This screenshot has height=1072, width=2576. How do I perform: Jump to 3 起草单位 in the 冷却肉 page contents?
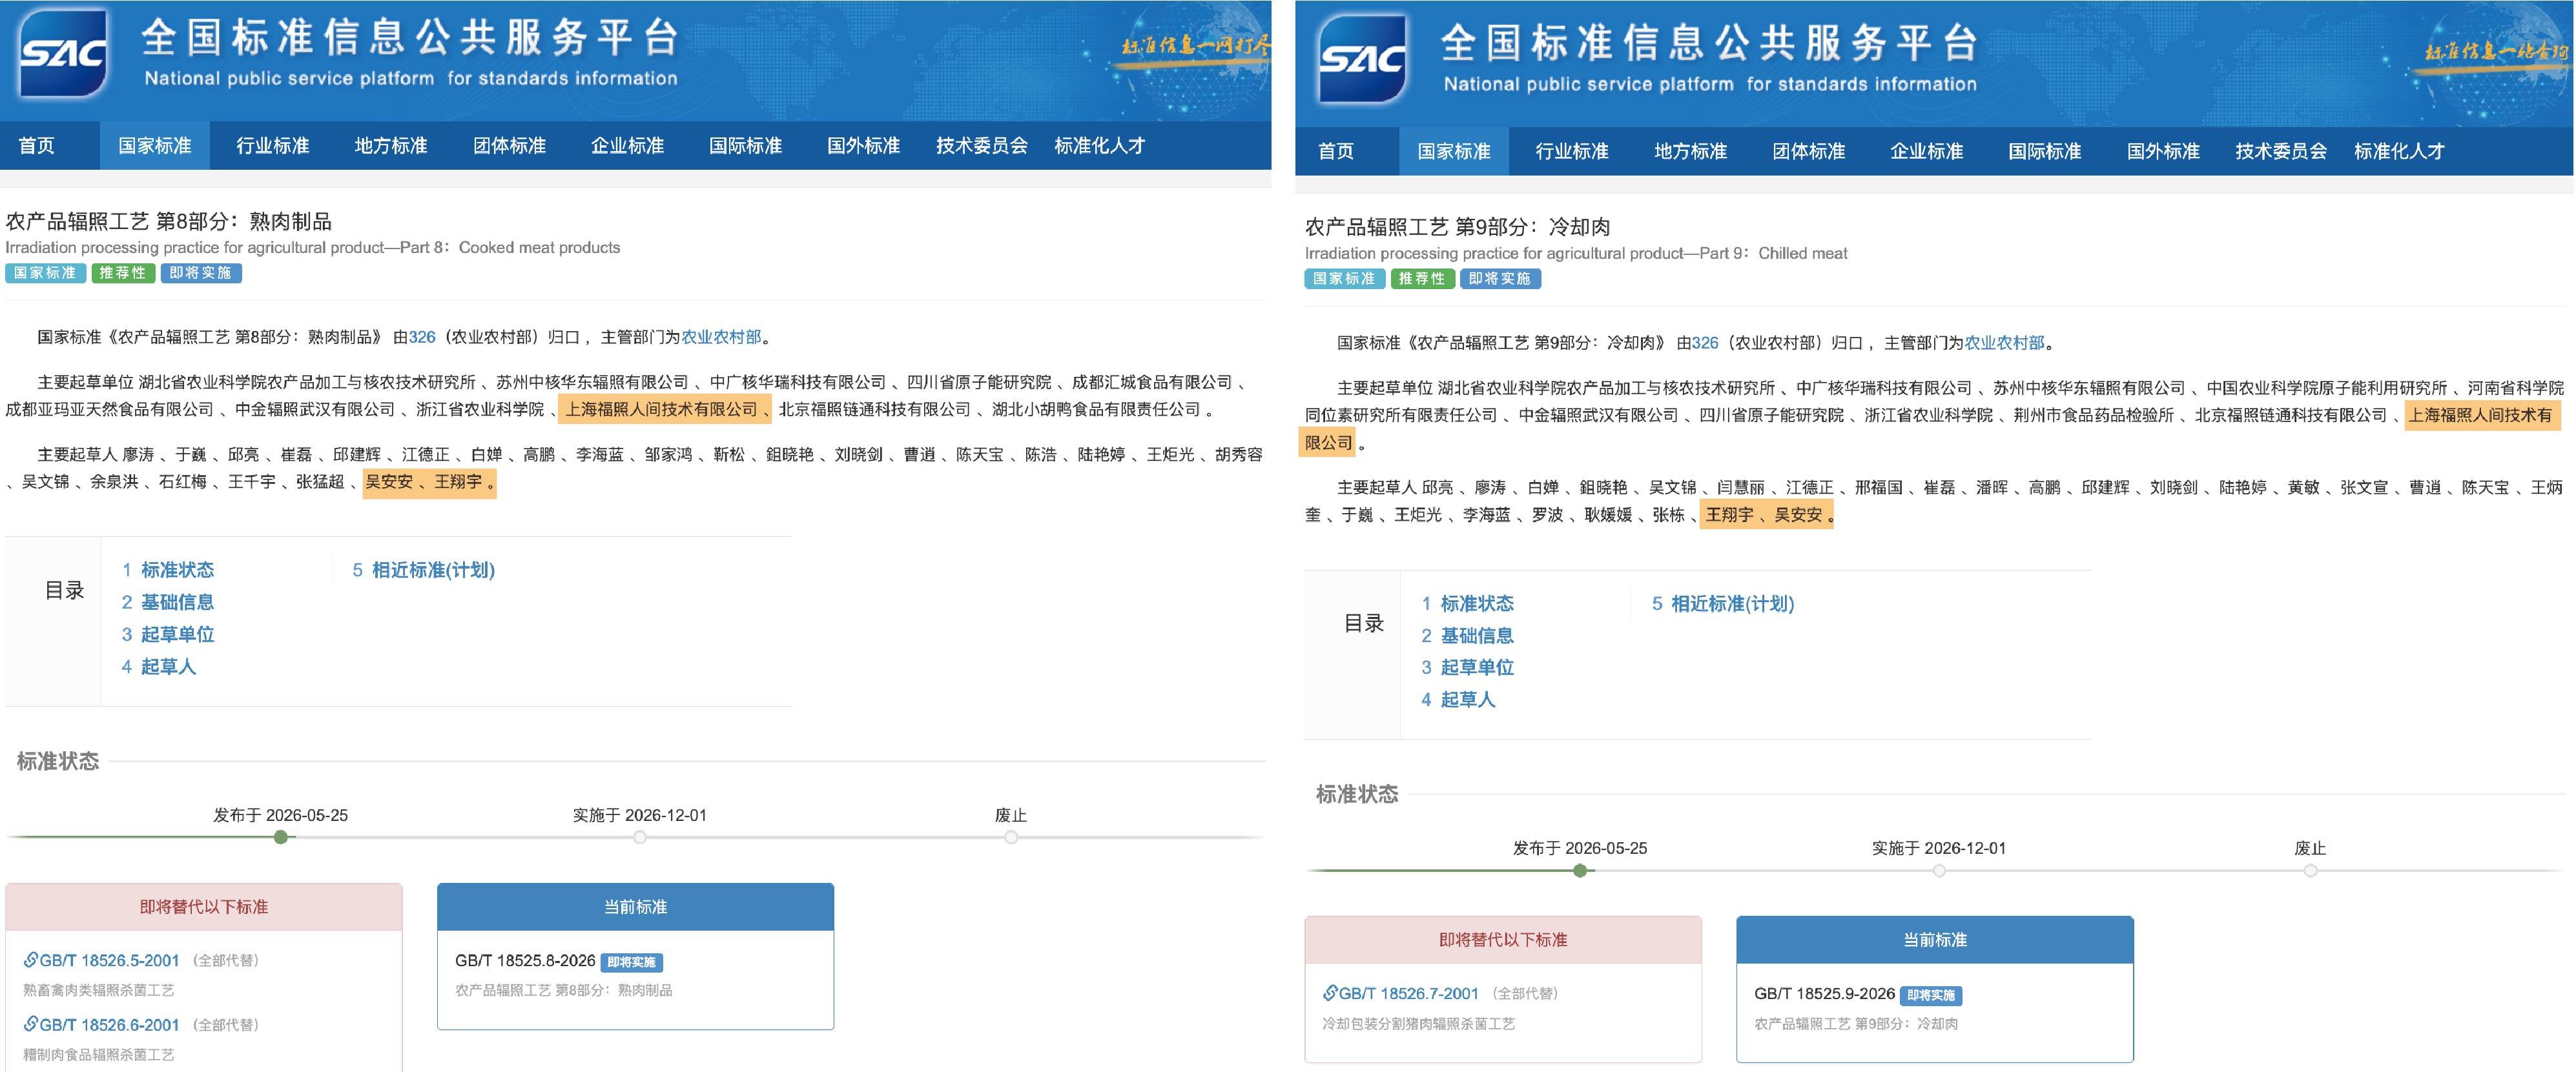click(1467, 667)
